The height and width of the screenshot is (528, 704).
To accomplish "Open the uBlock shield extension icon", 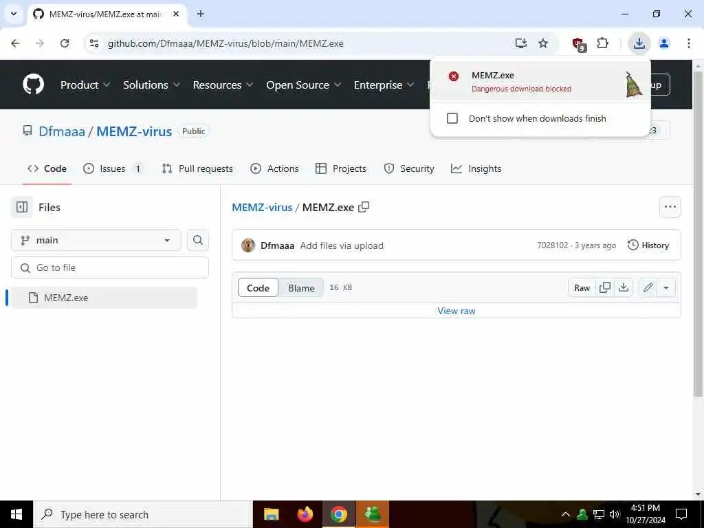I will coord(578,43).
